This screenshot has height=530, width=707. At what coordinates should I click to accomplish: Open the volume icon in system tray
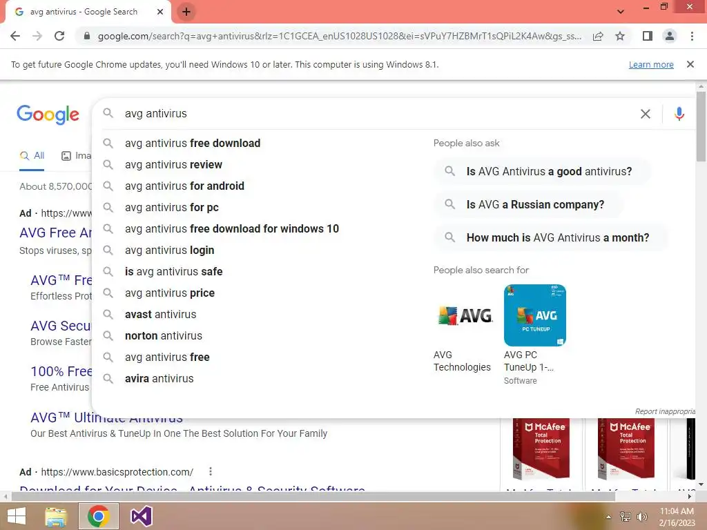coord(641,517)
